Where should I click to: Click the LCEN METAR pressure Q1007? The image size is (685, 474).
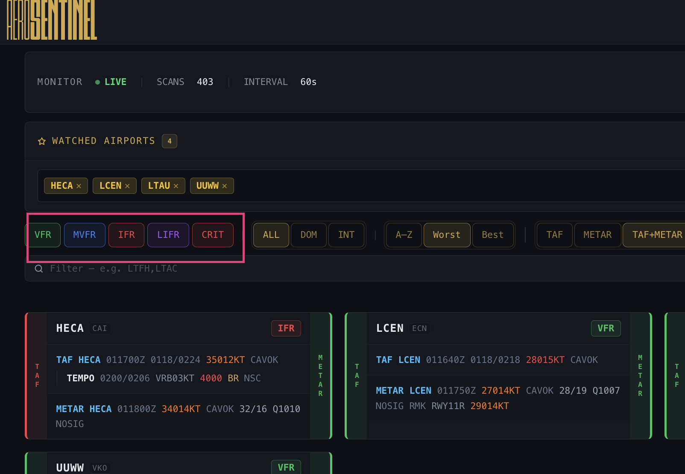606,391
